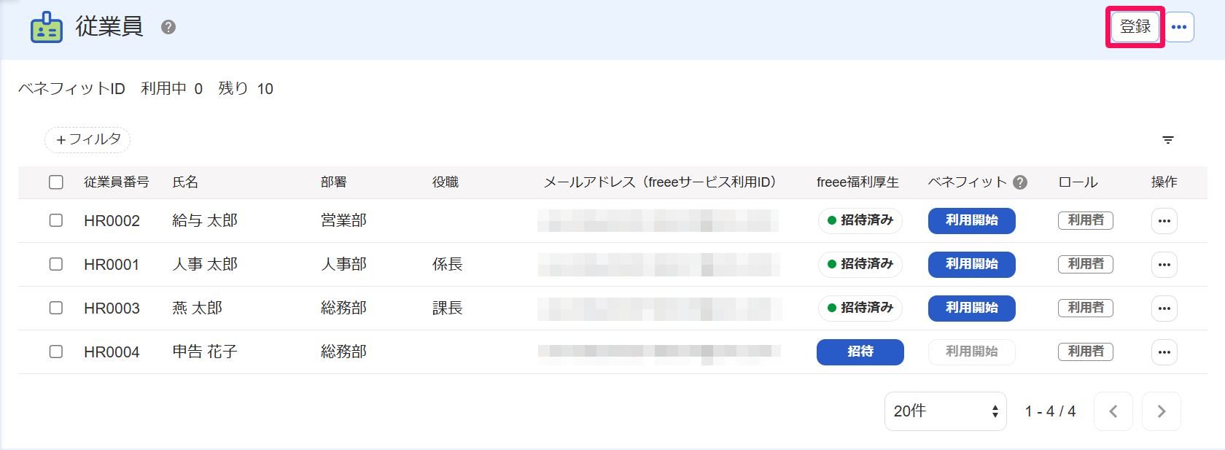Open the actions menu for 給与 太郎
Image resolution: width=1225 pixels, height=450 pixels.
(1164, 221)
